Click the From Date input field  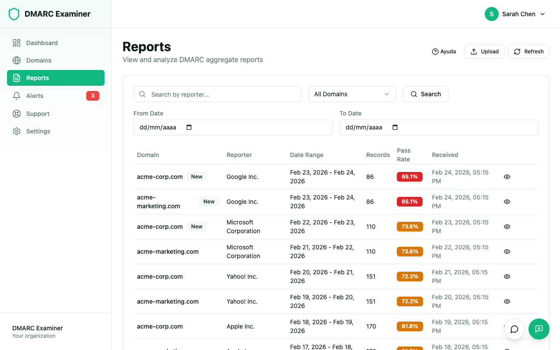pyautogui.click(x=233, y=127)
